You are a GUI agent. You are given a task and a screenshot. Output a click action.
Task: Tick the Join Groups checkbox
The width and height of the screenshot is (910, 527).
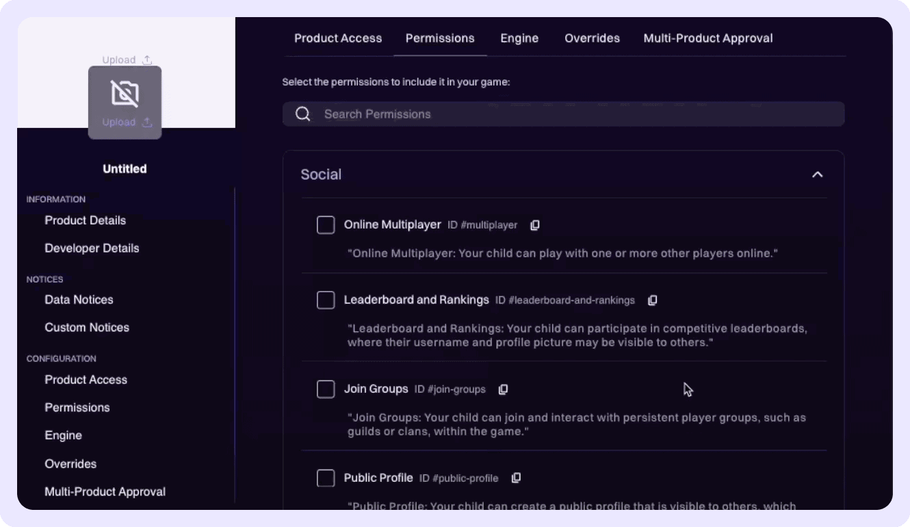tap(326, 389)
